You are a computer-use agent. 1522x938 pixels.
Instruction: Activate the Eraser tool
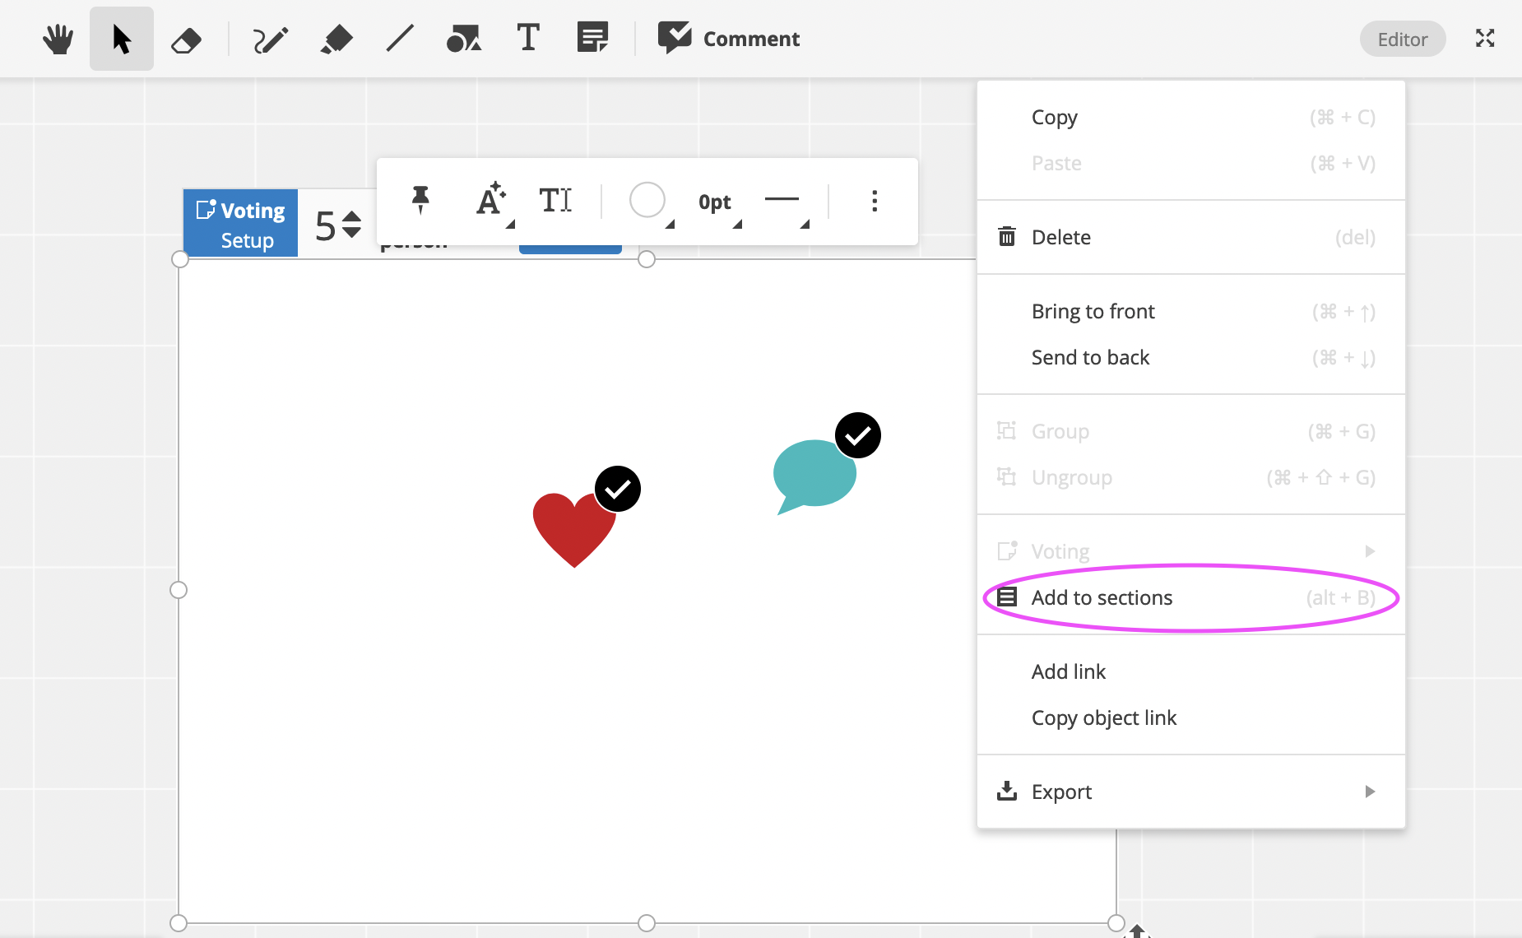point(185,38)
